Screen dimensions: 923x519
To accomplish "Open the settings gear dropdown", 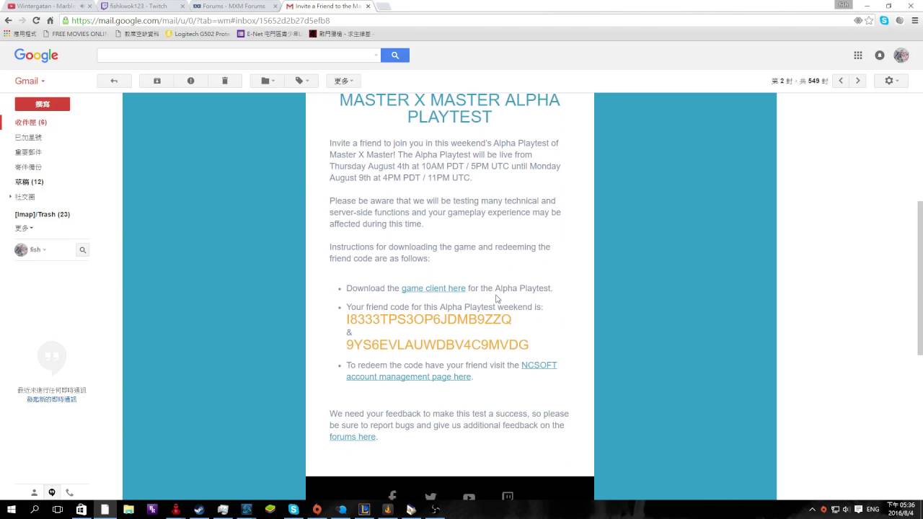I will pos(891,81).
